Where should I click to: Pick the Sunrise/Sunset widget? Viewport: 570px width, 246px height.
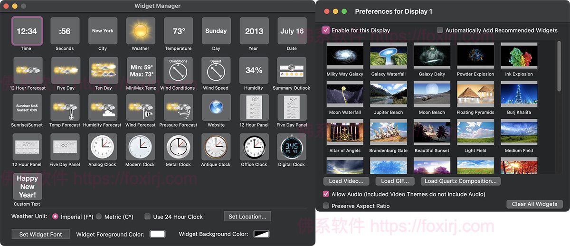click(27, 108)
